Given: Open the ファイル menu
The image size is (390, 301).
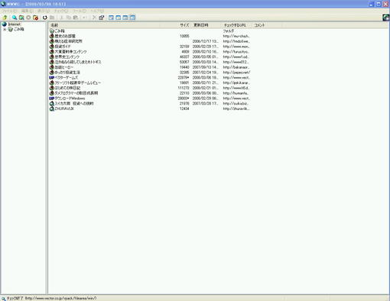Looking at the screenshot, I should [10, 11].
